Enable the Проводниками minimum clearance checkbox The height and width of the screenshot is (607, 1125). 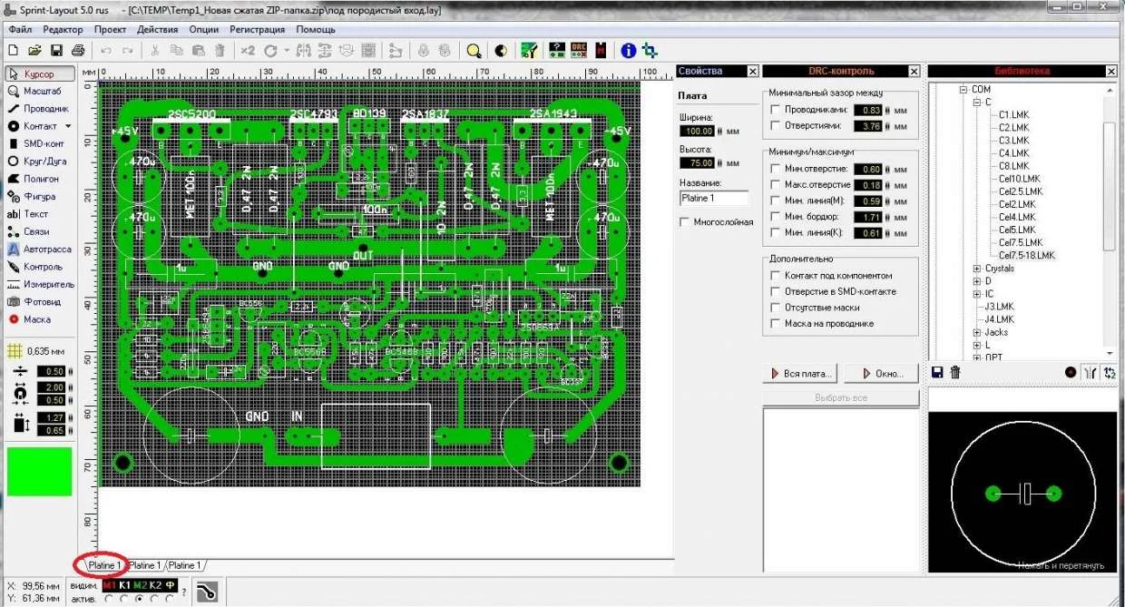coord(775,110)
